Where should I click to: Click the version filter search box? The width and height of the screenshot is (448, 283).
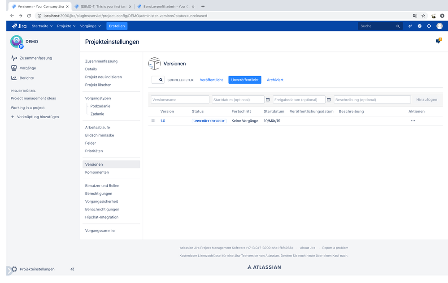pyautogui.click(x=158, y=80)
